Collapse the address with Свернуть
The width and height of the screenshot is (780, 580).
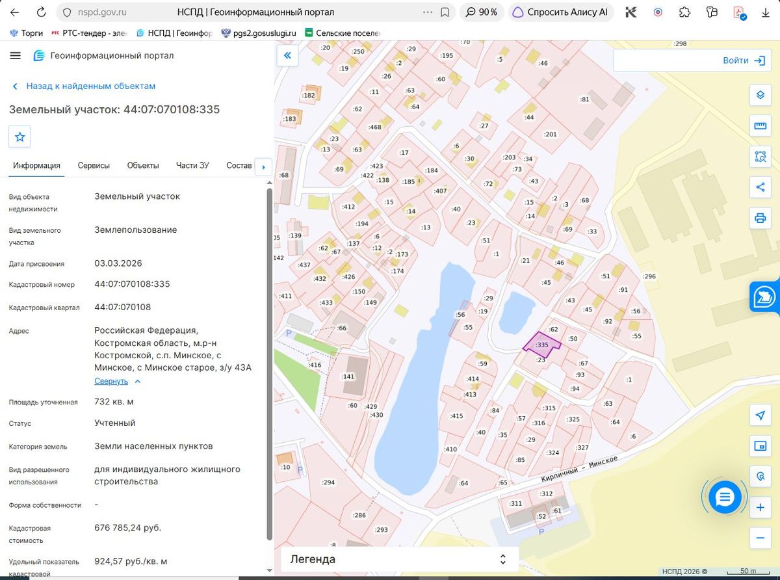[x=118, y=382]
